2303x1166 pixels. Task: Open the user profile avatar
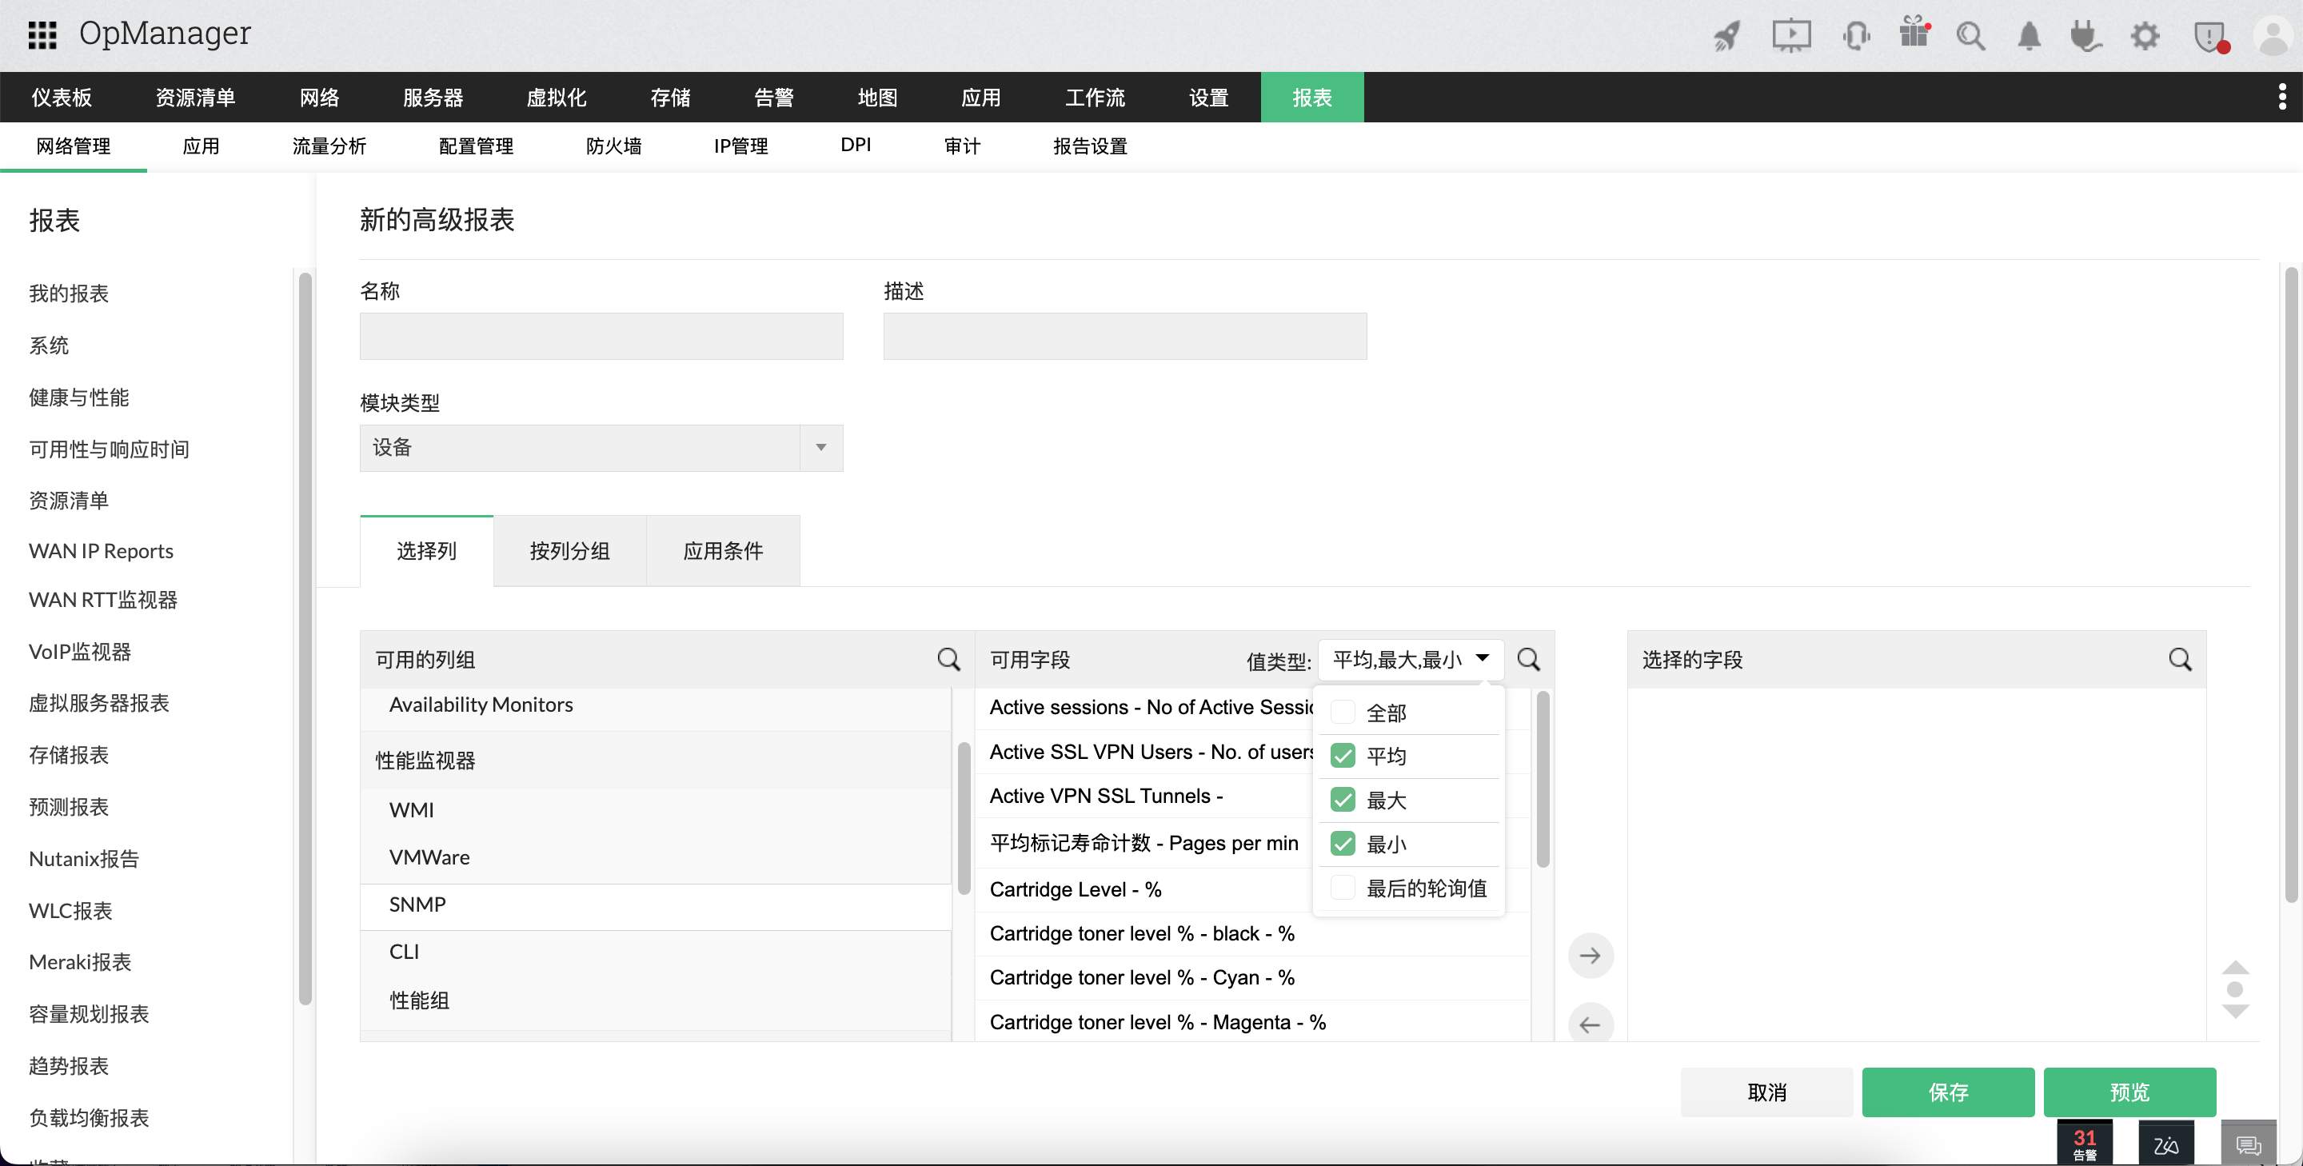point(2268,36)
